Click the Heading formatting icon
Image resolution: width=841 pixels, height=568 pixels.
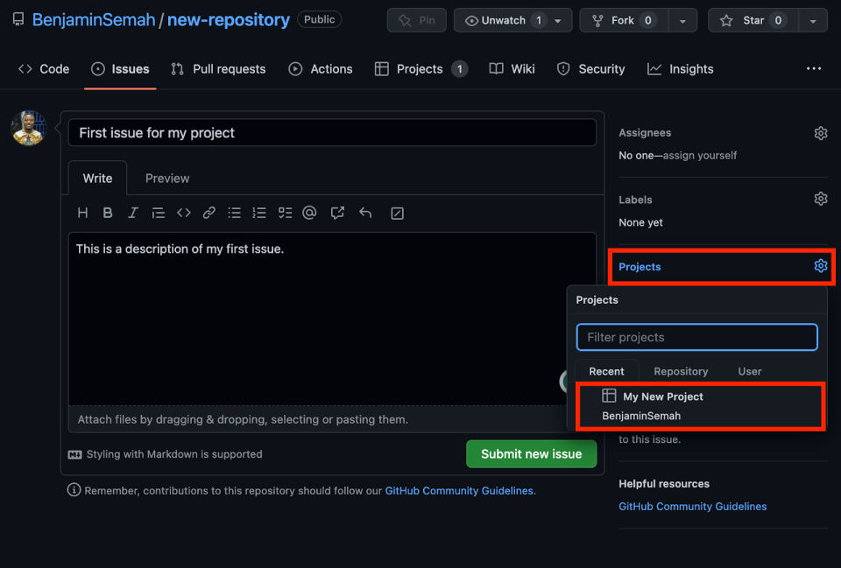[82, 213]
